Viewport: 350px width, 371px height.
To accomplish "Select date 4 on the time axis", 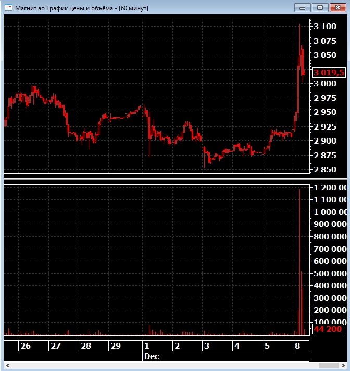I will coord(236,346).
